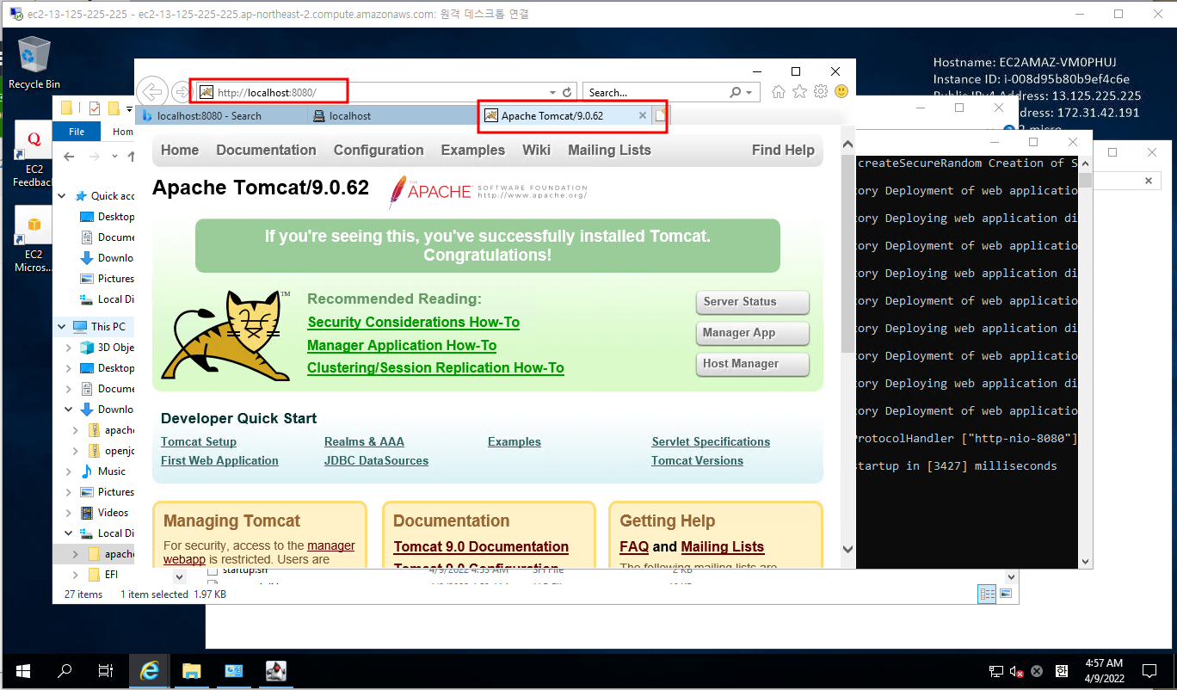Close the Apache Tomcat/9.0.62 tab
This screenshot has height=690, width=1177.
pyautogui.click(x=642, y=115)
